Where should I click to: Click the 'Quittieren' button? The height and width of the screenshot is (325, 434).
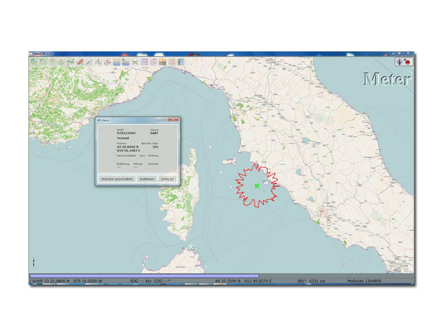pos(146,179)
